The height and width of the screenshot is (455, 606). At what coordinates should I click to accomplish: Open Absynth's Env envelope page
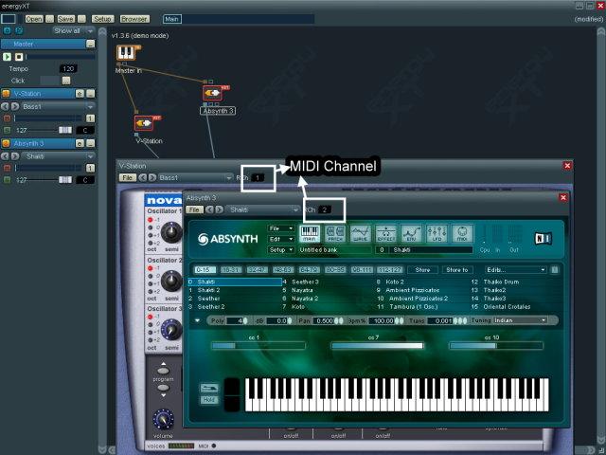[412, 234]
